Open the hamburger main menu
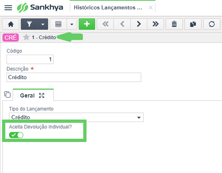222x173 pixels. [x=8, y=8]
